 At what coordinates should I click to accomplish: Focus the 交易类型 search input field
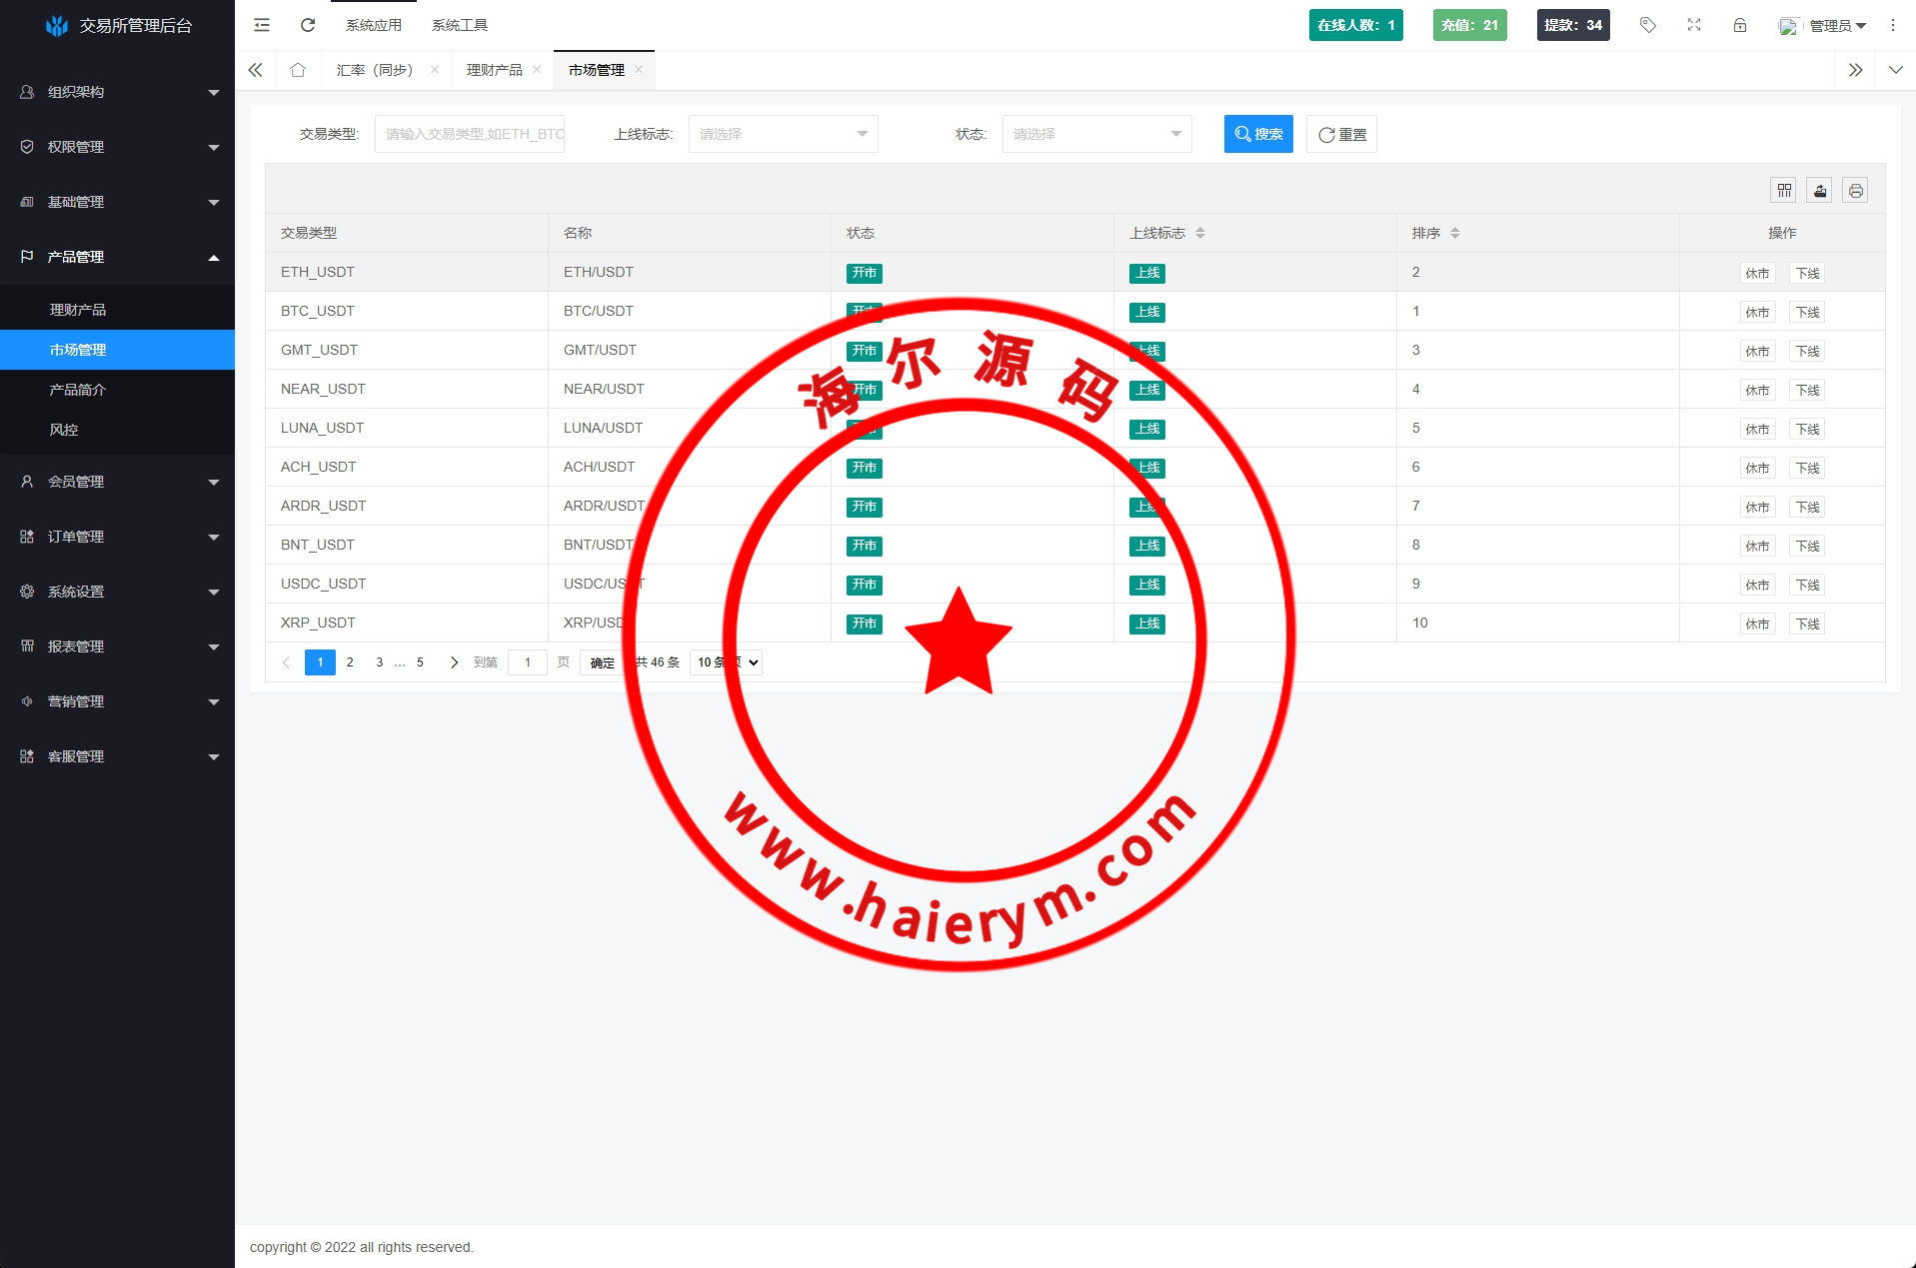[x=470, y=134]
